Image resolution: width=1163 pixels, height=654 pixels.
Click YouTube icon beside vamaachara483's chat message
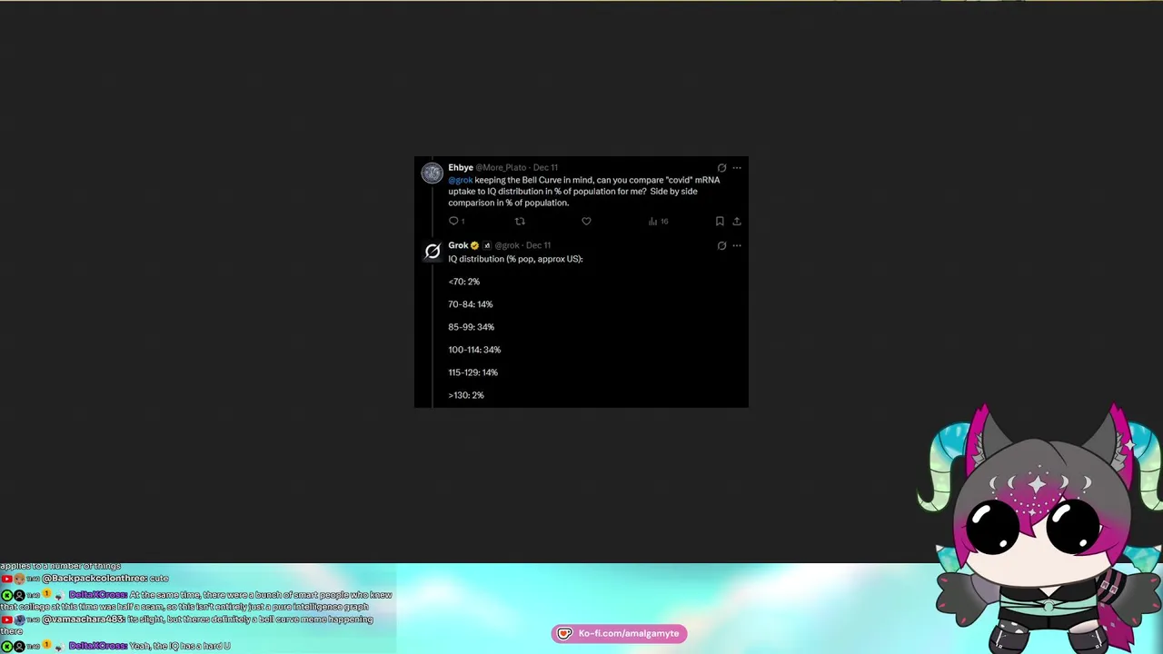click(x=6, y=619)
